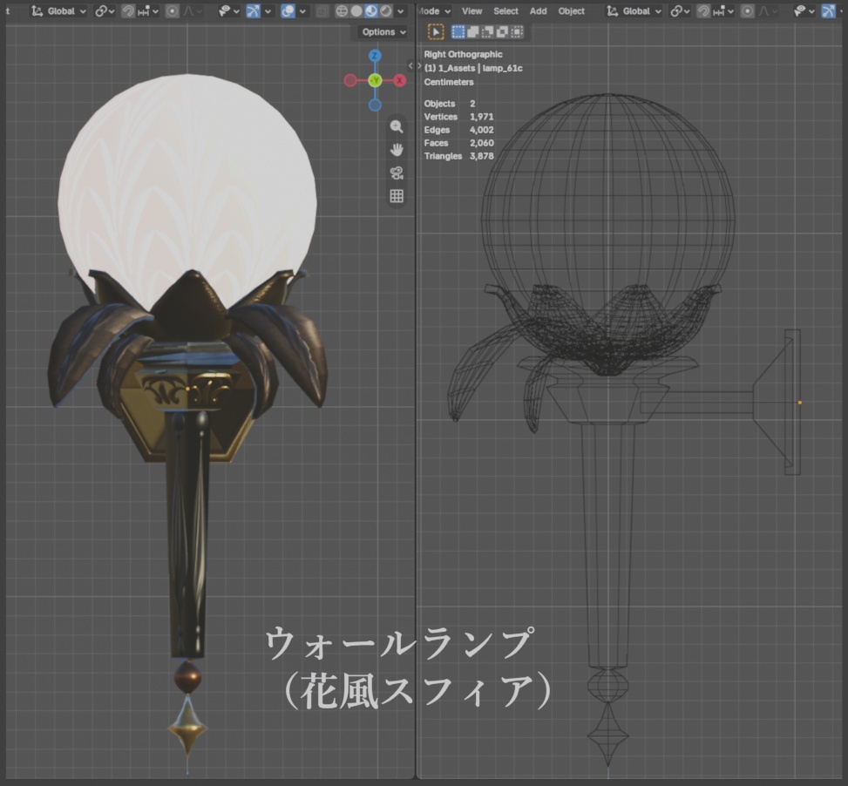Open overlays settings arrow in left viewport

tap(302, 10)
